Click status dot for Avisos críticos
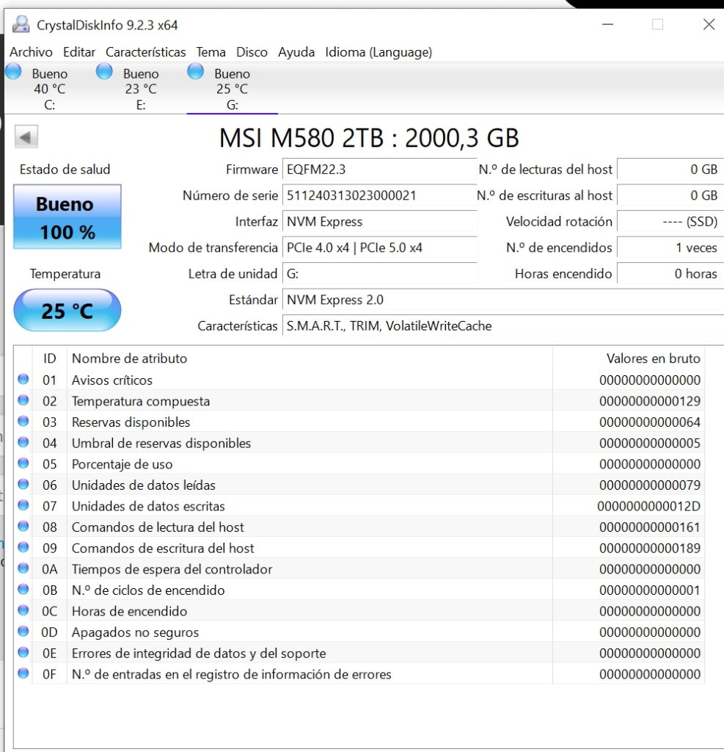The width and height of the screenshot is (724, 752). pyautogui.click(x=23, y=379)
